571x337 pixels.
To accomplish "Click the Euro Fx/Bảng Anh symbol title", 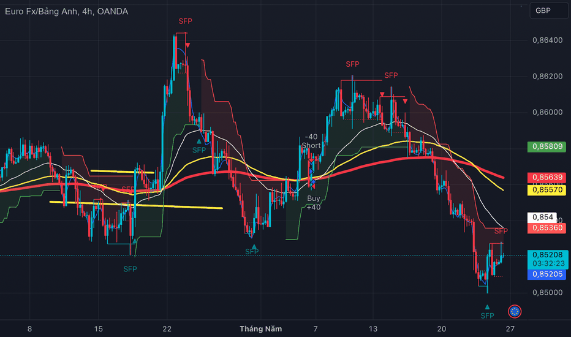I will [x=42, y=11].
